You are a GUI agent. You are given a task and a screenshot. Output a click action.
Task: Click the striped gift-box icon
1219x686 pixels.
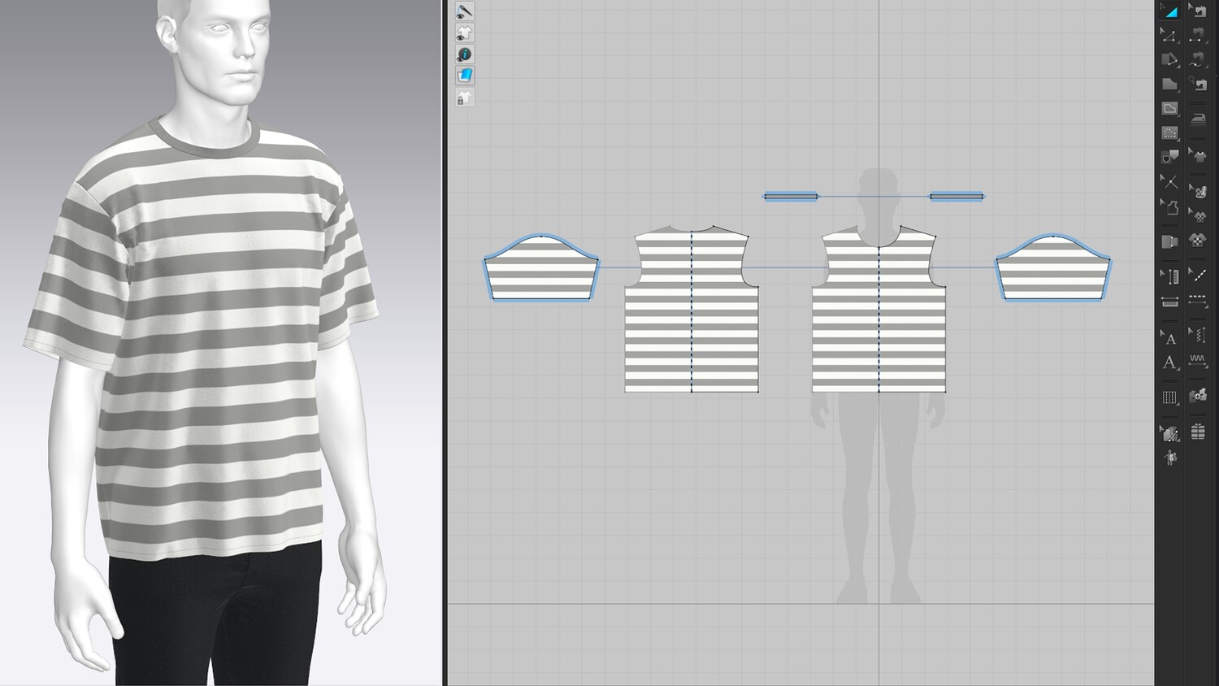pyautogui.click(x=1198, y=432)
